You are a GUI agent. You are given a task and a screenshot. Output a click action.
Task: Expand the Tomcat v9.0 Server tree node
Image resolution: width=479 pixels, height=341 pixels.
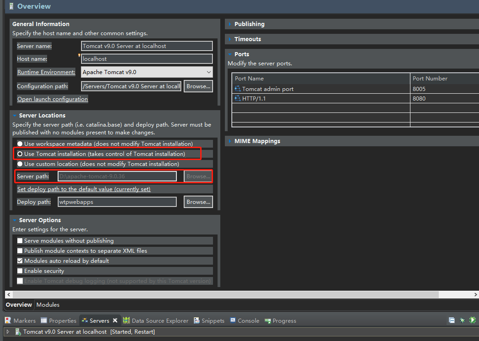[x=8, y=331]
